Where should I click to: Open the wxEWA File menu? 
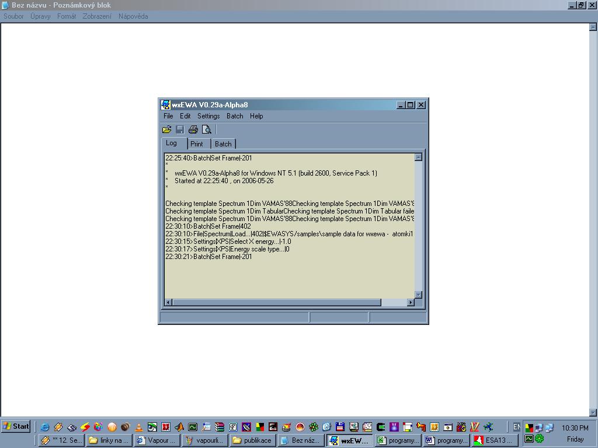(x=168, y=116)
